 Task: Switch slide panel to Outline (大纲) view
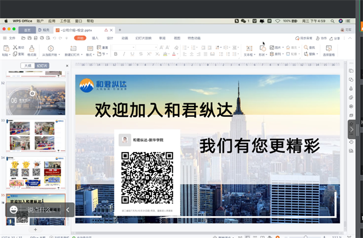[x=28, y=65]
